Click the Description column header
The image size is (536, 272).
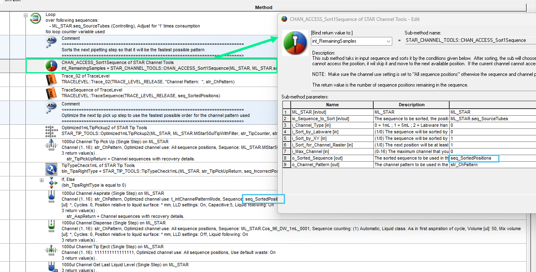tap(411, 105)
